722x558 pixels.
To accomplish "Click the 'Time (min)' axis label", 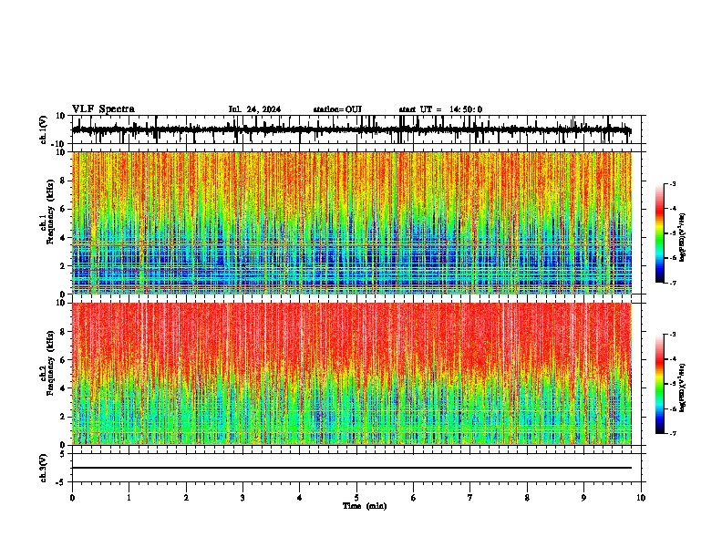I will click(365, 506).
